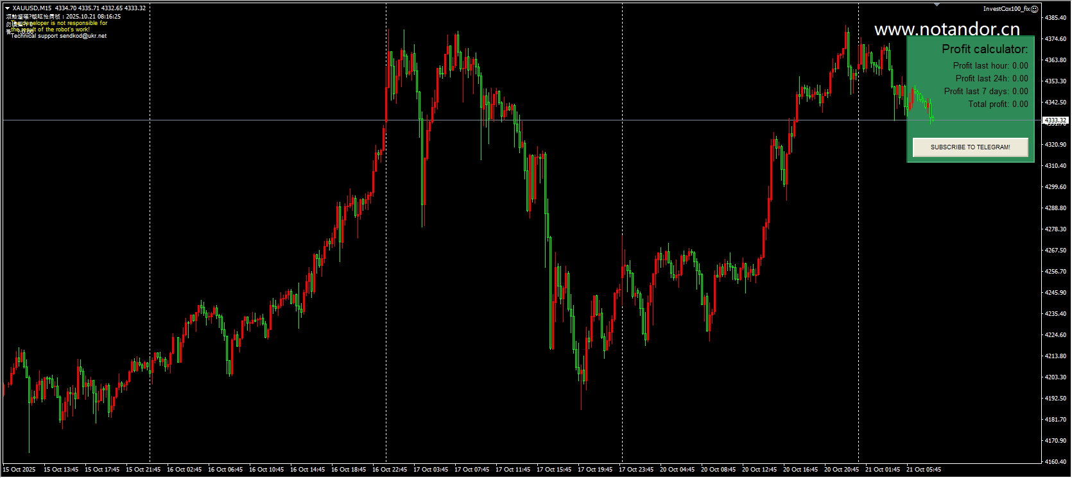Click time axis label 16 Oct 06:45

[225, 470]
